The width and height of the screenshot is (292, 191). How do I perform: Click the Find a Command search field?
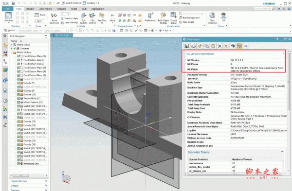tap(264, 9)
